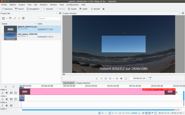The image size is (185, 115).
Task: Select the scissors spacer tool
Action: [116, 113]
